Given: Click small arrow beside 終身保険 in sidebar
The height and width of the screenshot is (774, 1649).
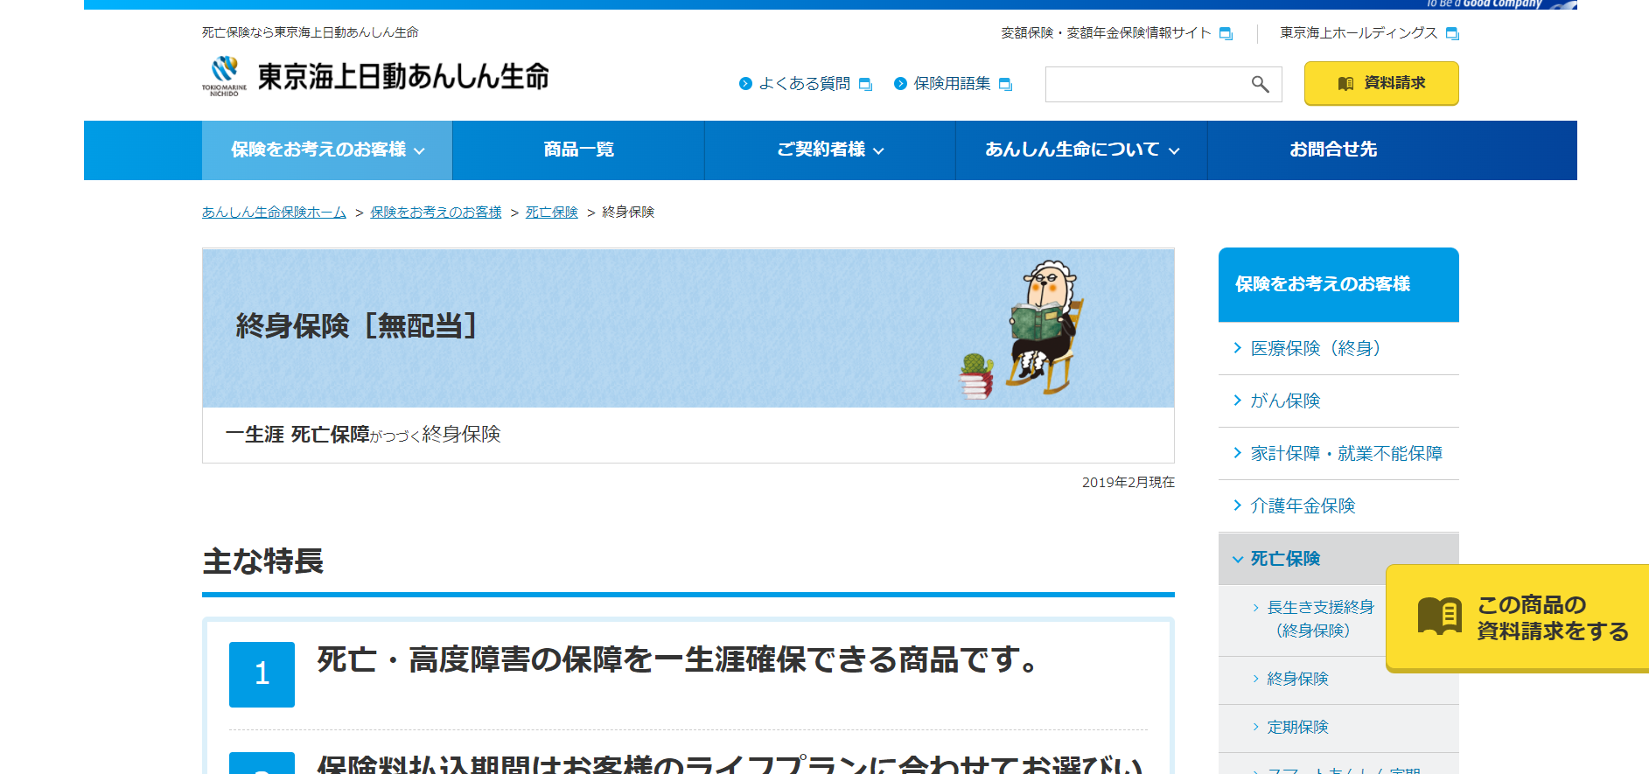Looking at the screenshot, I should click(x=1255, y=679).
